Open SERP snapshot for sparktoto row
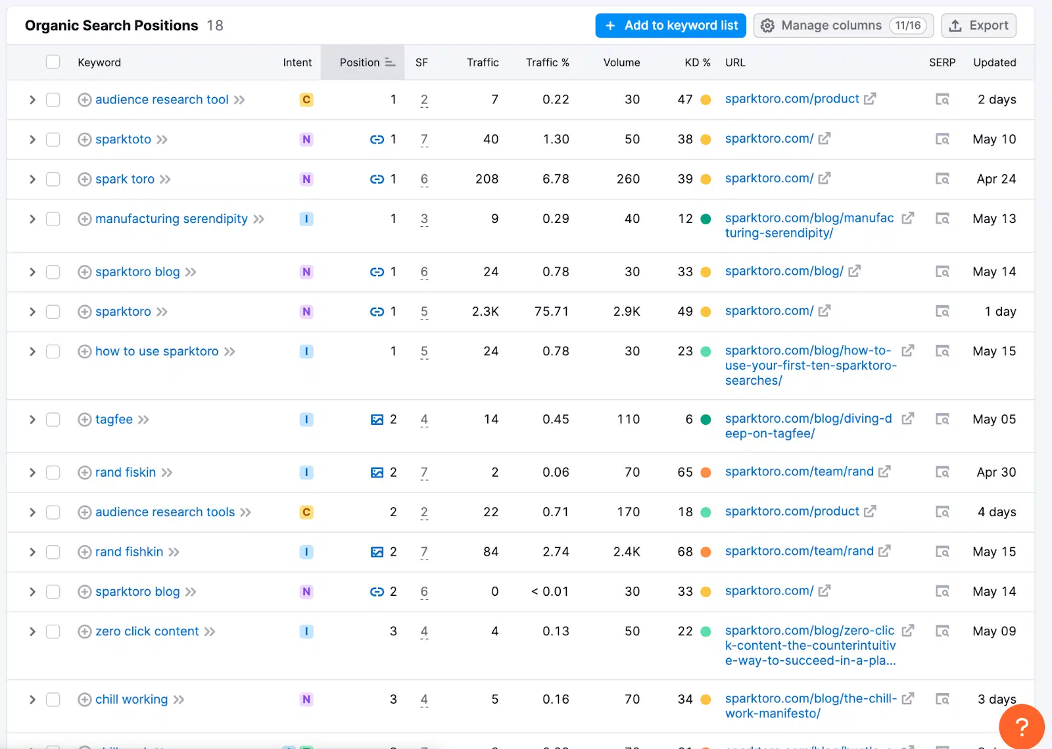 [942, 139]
